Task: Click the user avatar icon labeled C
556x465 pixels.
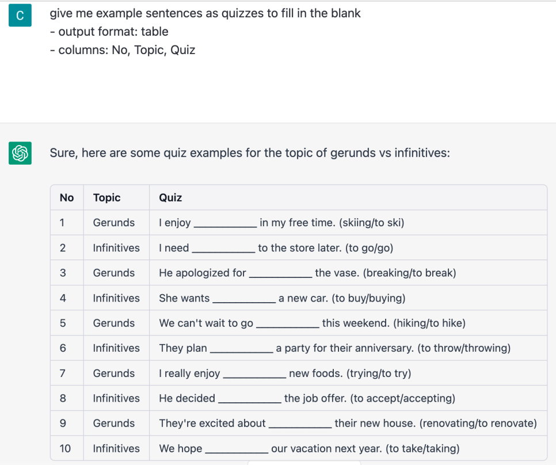Action: pyautogui.click(x=20, y=16)
